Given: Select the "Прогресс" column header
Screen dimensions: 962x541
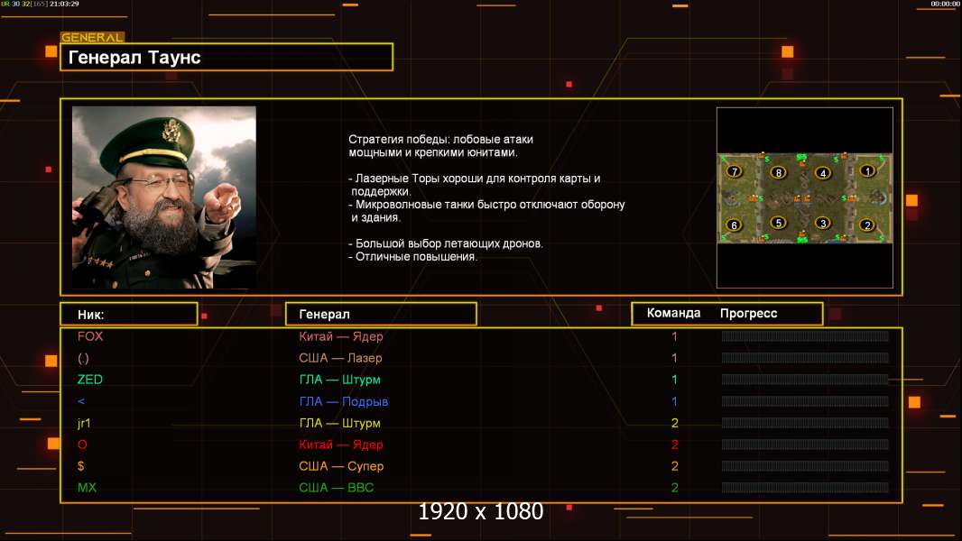Looking at the screenshot, I should click(x=748, y=314).
